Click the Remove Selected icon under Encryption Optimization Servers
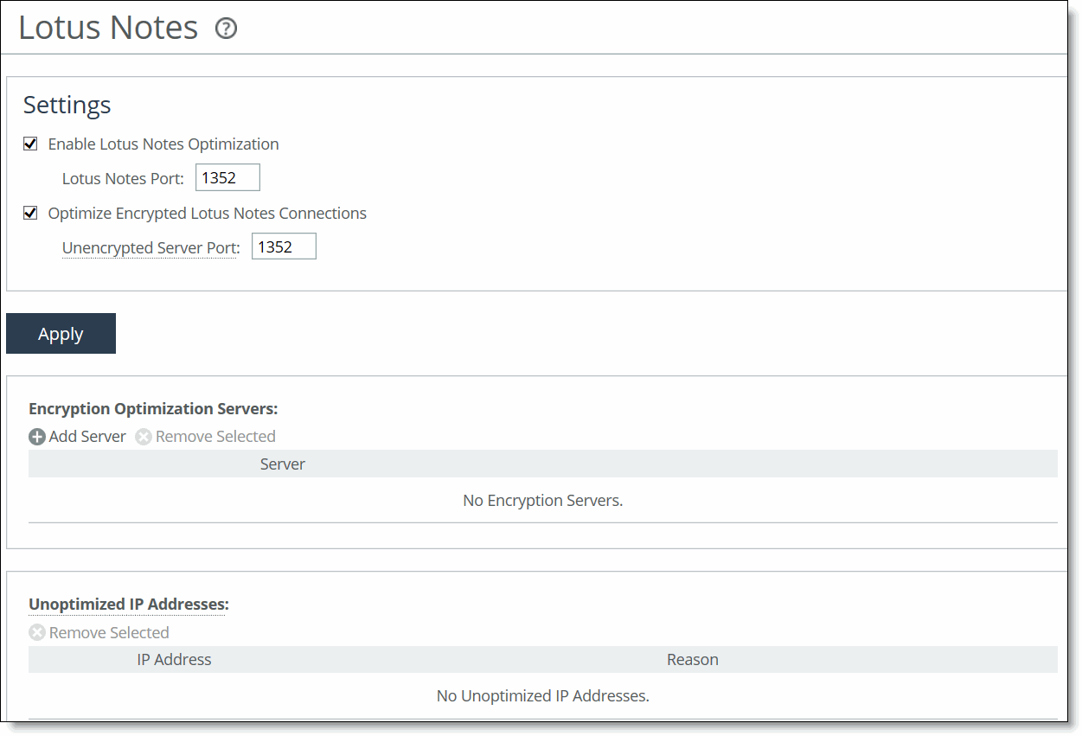 (x=144, y=437)
